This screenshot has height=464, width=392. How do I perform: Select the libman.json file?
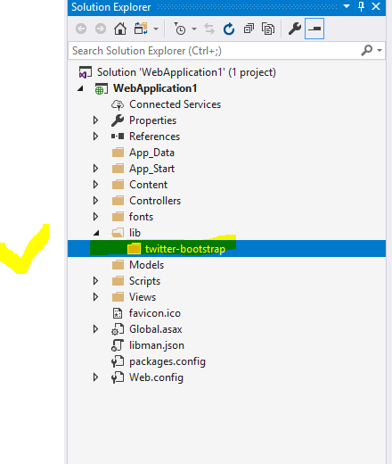pyautogui.click(x=157, y=345)
